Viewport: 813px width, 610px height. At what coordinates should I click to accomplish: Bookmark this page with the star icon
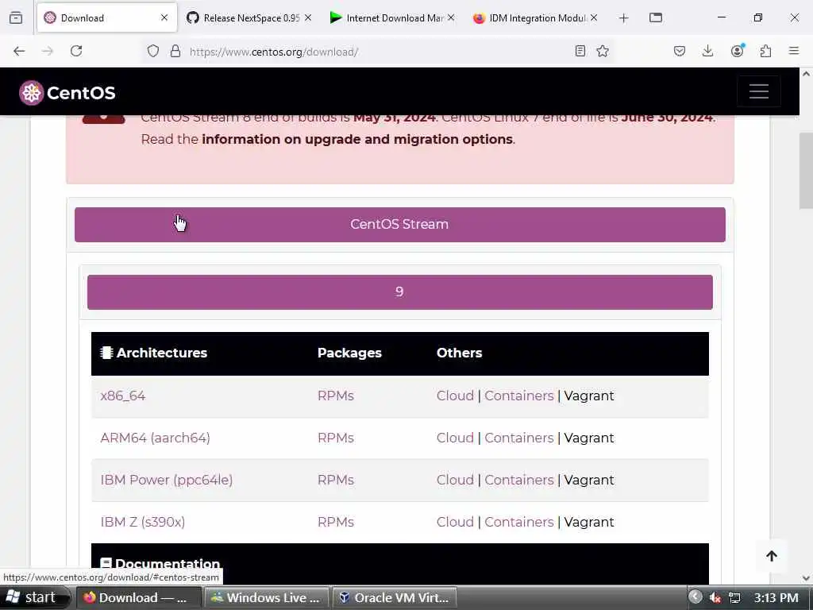pyautogui.click(x=603, y=51)
